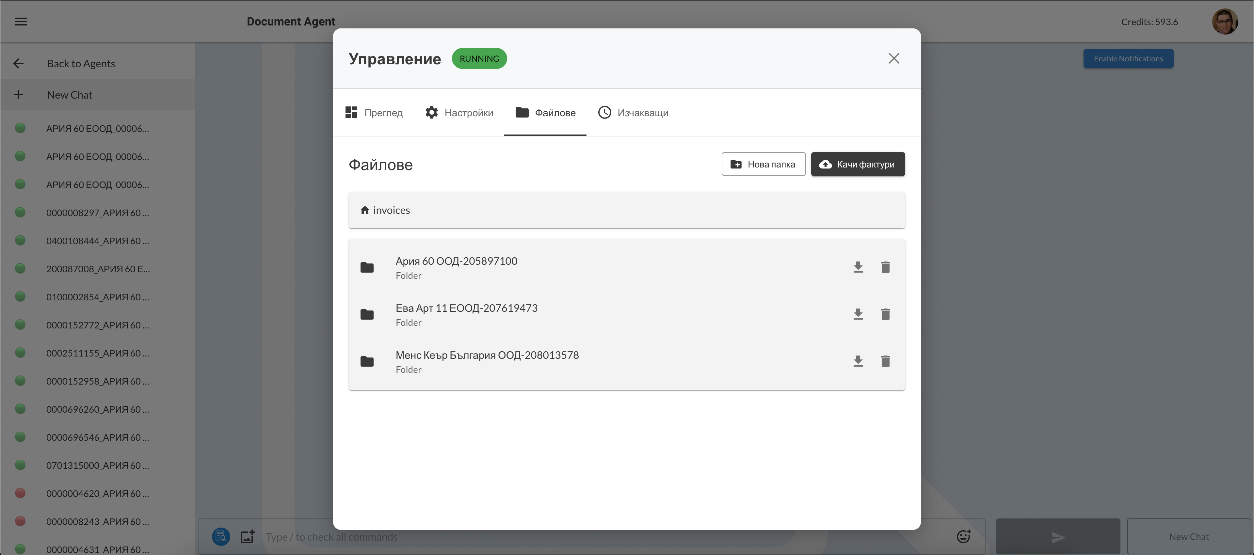Delete the Ария 60 ООД-205897100 folder
This screenshot has width=1254, height=555.
click(885, 267)
